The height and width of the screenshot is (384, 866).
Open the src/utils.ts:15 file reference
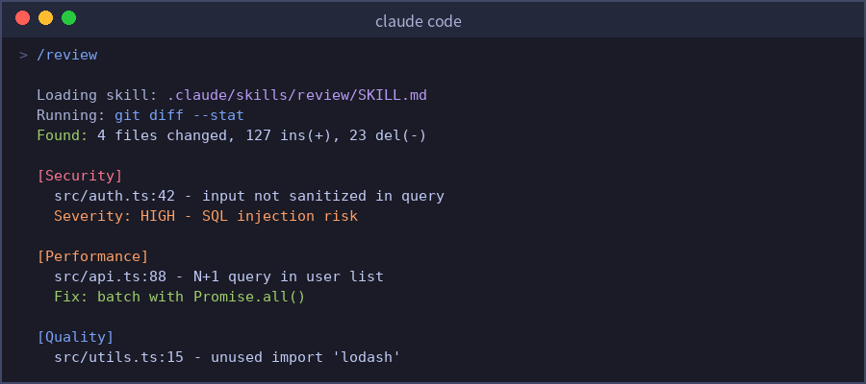point(119,357)
